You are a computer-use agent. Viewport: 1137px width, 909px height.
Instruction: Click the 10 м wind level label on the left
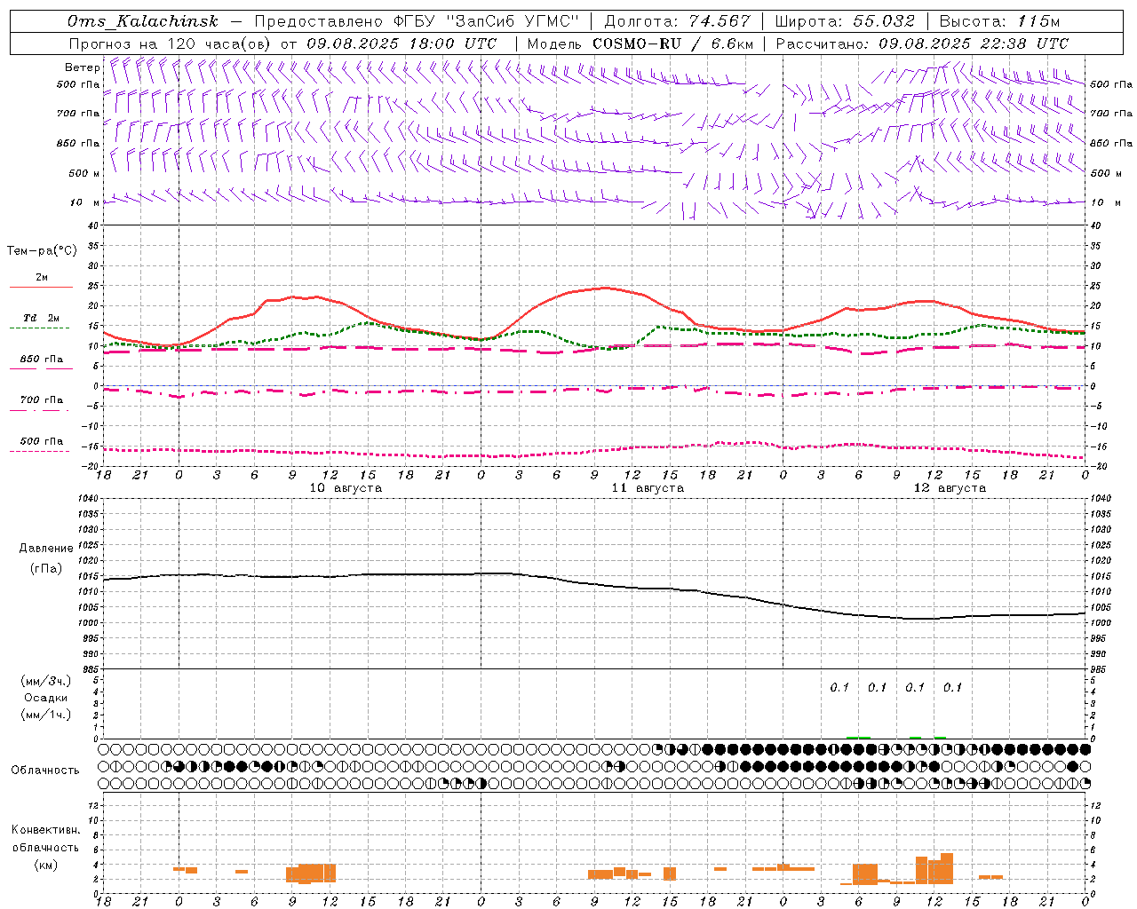coord(84,202)
